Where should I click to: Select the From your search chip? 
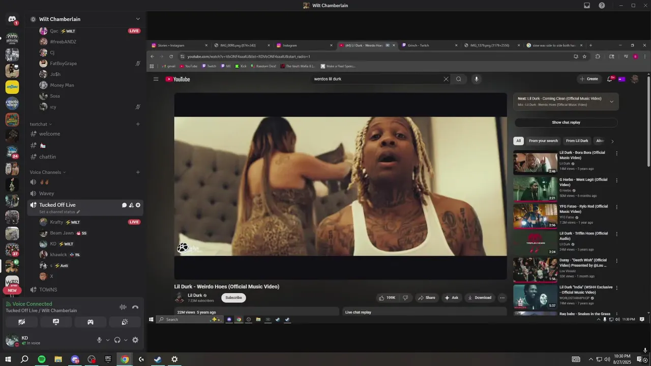coord(543,141)
